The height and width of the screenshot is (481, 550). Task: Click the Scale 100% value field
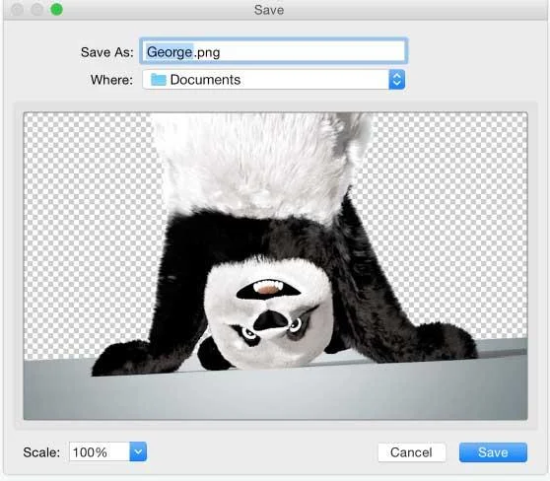tap(100, 451)
